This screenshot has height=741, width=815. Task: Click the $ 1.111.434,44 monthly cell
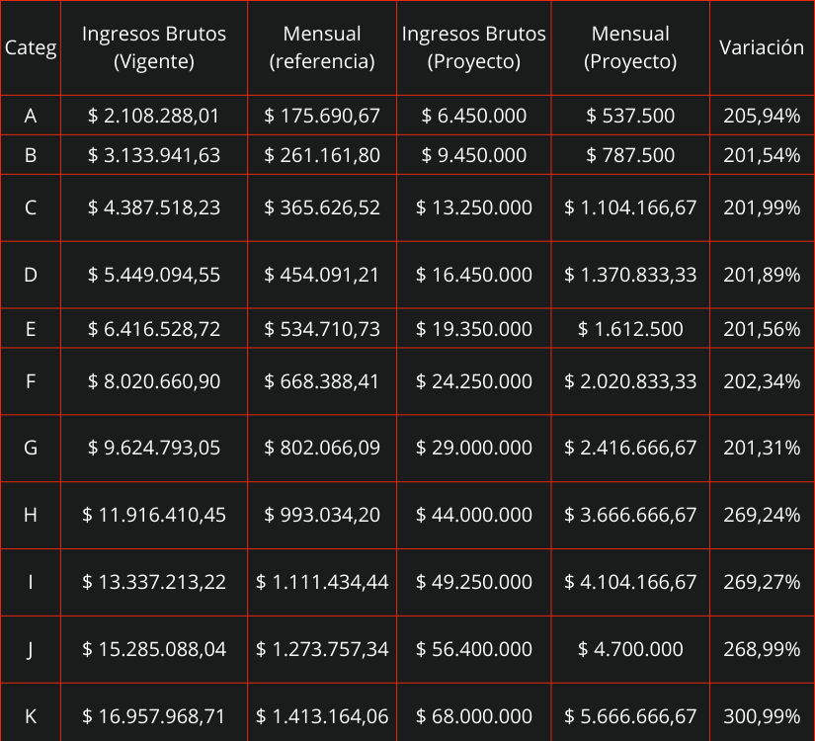[322, 582]
